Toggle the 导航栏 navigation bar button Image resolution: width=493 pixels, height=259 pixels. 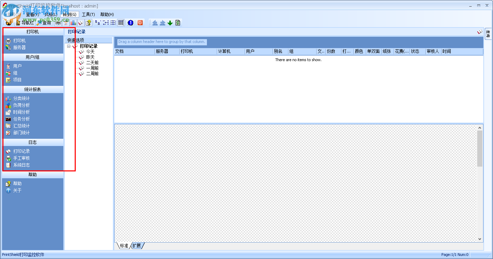click(x=24, y=23)
